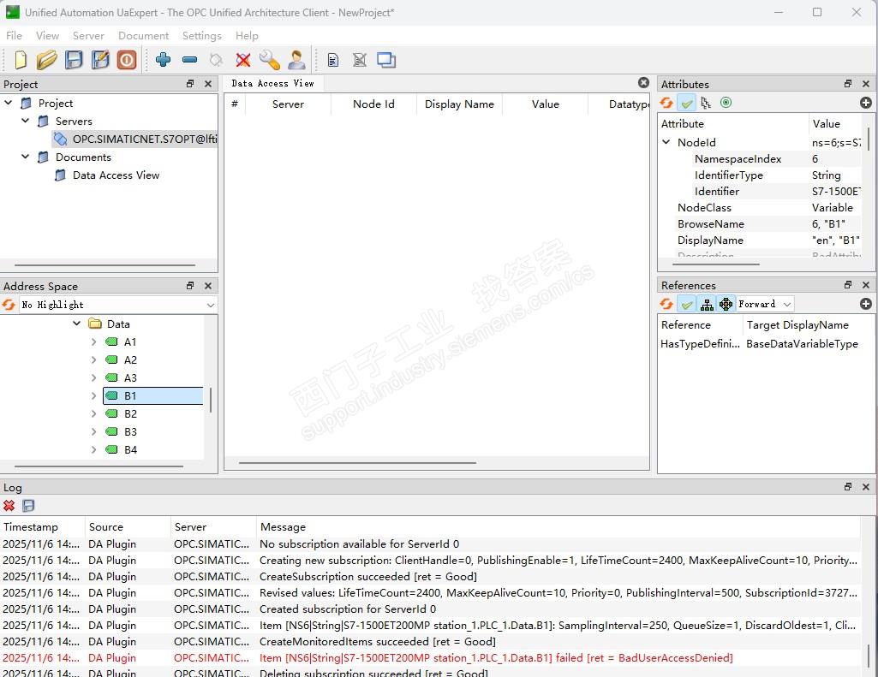The height and width of the screenshot is (677, 878).
Task: Click the green circle icon in Attributes
Action: tap(726, 103)
